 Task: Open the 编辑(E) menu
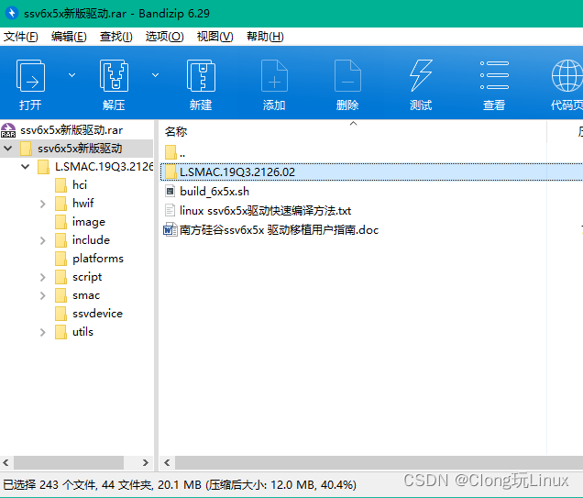[69, 37]
